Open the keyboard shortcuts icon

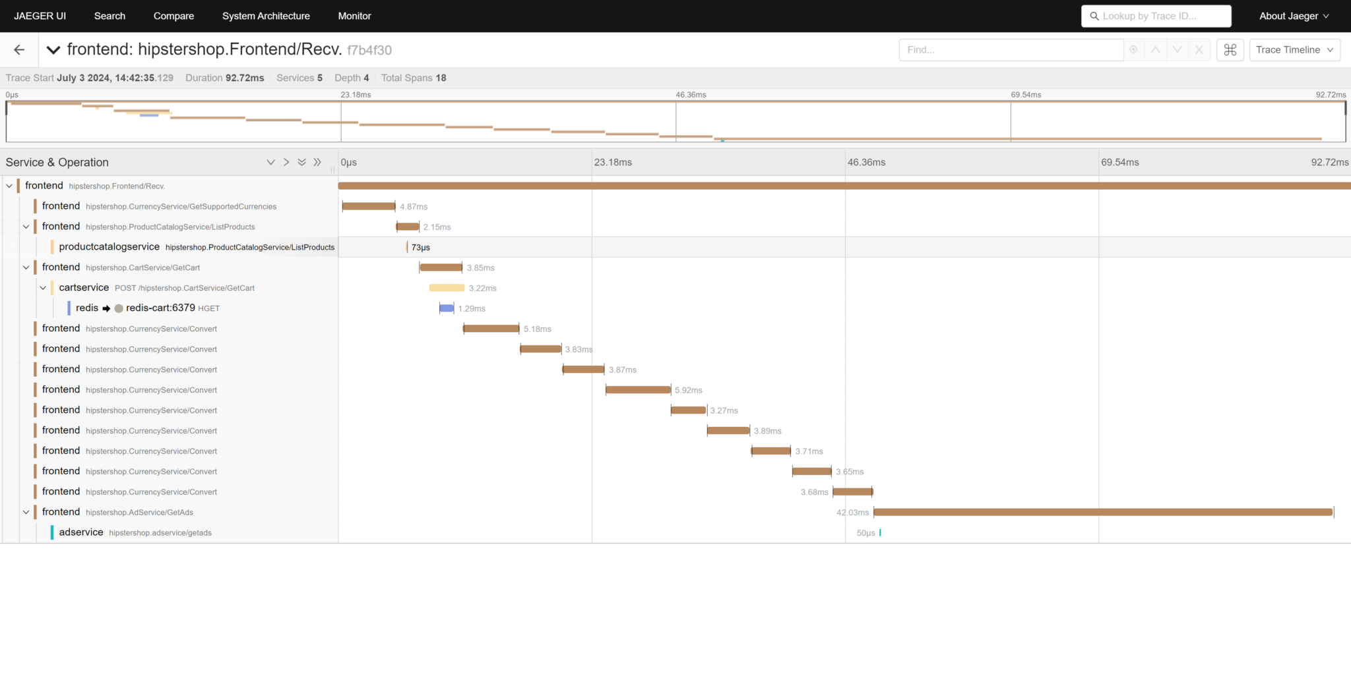(1230, 50)
